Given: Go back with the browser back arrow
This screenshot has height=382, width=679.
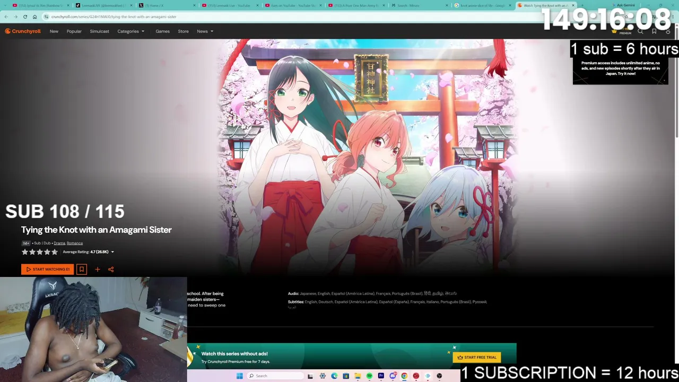Looking at the screenshot, I should click(6, 16).
